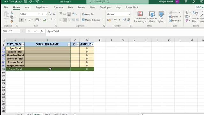Click the Increase Decimal icon

pyautogui.click(x=125, y=20)
